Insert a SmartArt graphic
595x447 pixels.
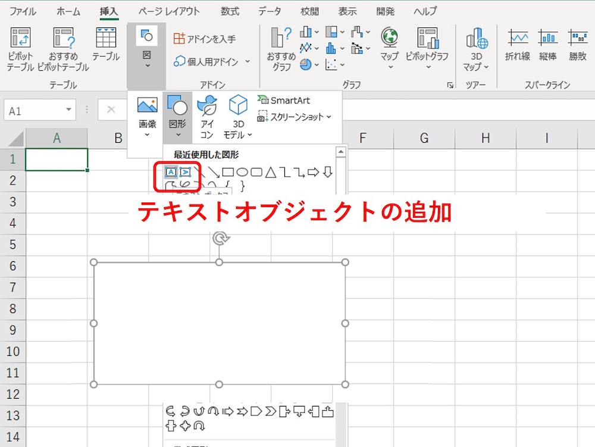coord(284,100)
